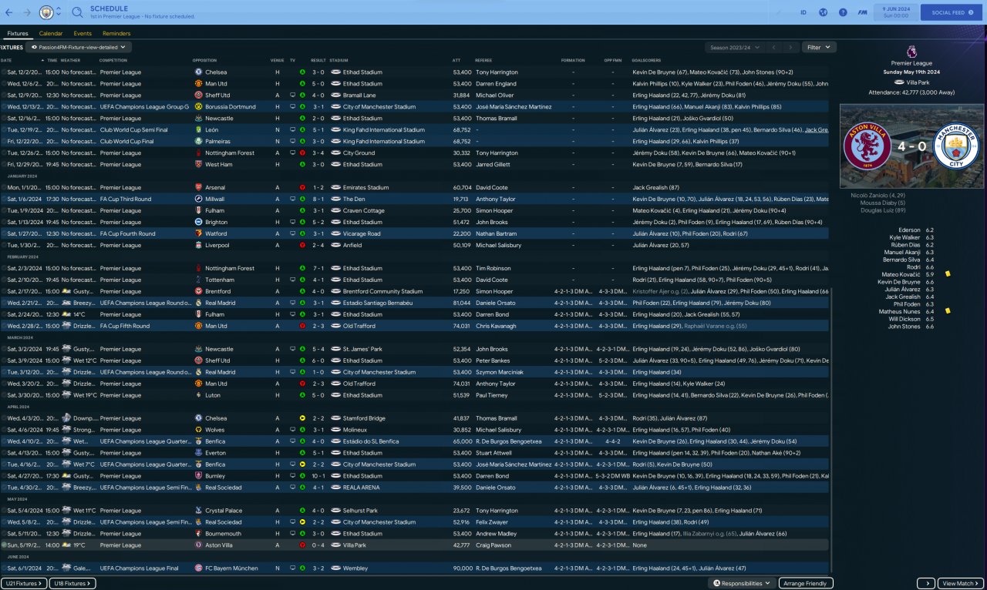
Task: Toggle the selector on the Millwall fixture row
Action: pyautogui.click(x=4, y=199)
